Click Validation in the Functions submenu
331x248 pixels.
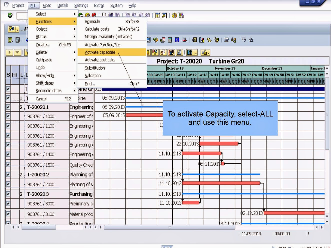coord(92,75)
